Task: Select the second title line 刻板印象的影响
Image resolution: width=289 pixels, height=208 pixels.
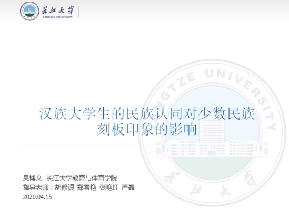Action: 147,129
